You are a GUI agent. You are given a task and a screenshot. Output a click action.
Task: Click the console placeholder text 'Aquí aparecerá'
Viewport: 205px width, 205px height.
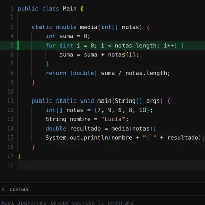point(24,203)
